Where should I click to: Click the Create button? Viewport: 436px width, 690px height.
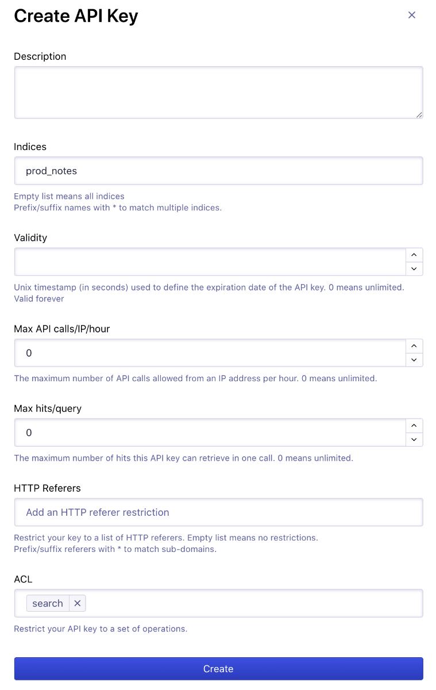pos(218,669)
